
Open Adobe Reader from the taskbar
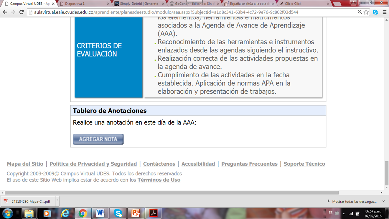(153, 213)
